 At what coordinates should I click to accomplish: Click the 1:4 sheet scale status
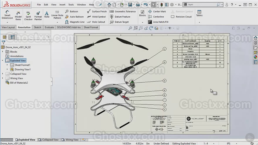(x=206, y=144)
